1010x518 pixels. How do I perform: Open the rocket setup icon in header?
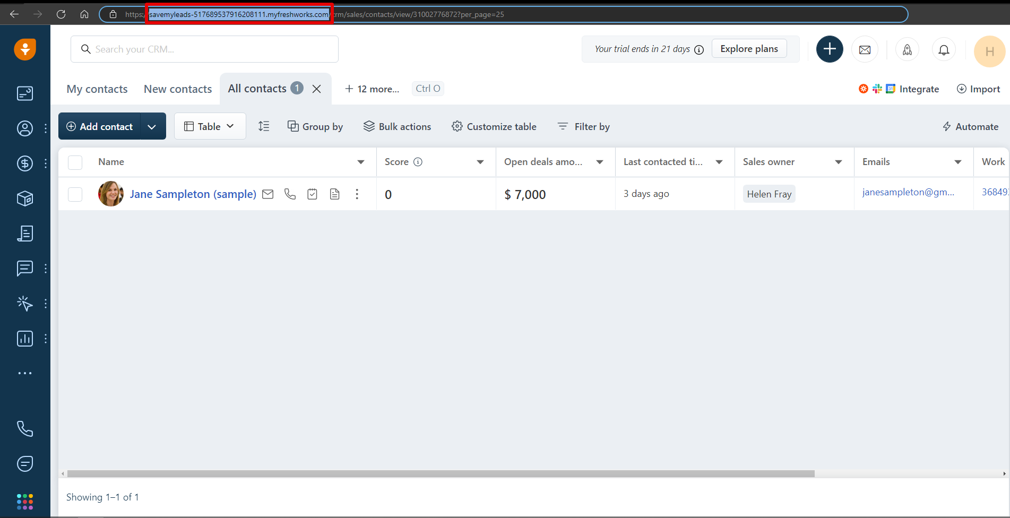907,50
